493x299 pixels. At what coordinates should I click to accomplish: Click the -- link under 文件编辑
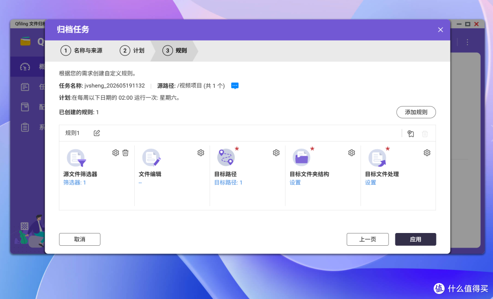click(140, 183)
